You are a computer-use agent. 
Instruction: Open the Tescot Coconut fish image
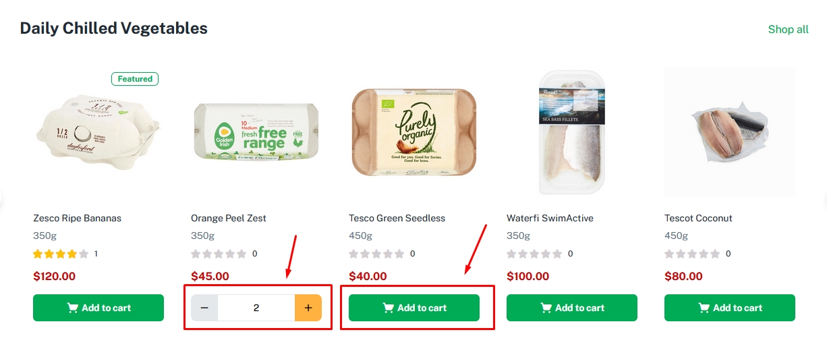coord(730,132)
